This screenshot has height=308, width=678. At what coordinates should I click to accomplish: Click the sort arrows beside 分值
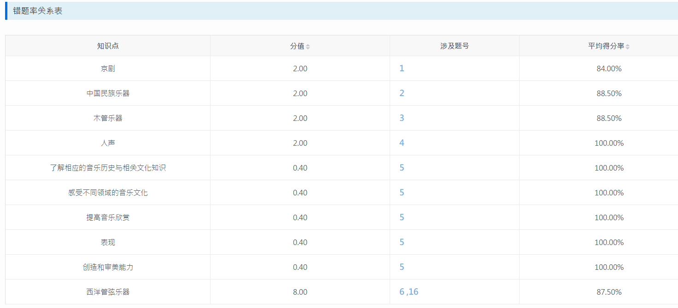coord(308,46)
